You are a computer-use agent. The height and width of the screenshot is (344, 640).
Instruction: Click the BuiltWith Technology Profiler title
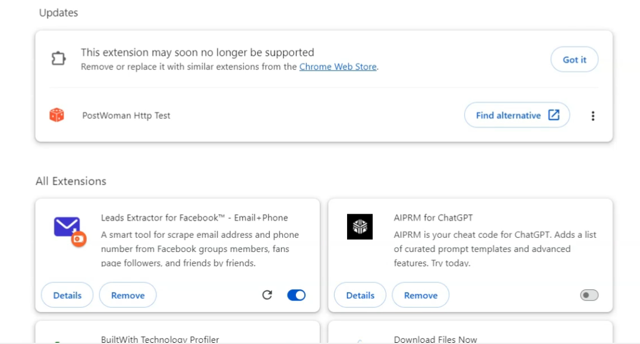pos(160,339)
